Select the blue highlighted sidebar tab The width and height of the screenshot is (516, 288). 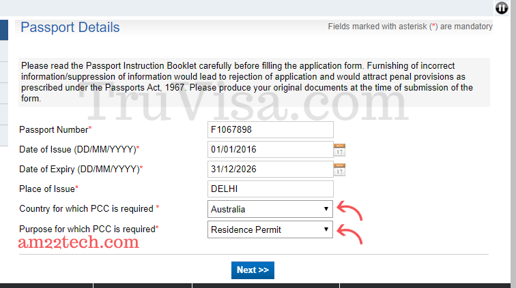point(4,30)
